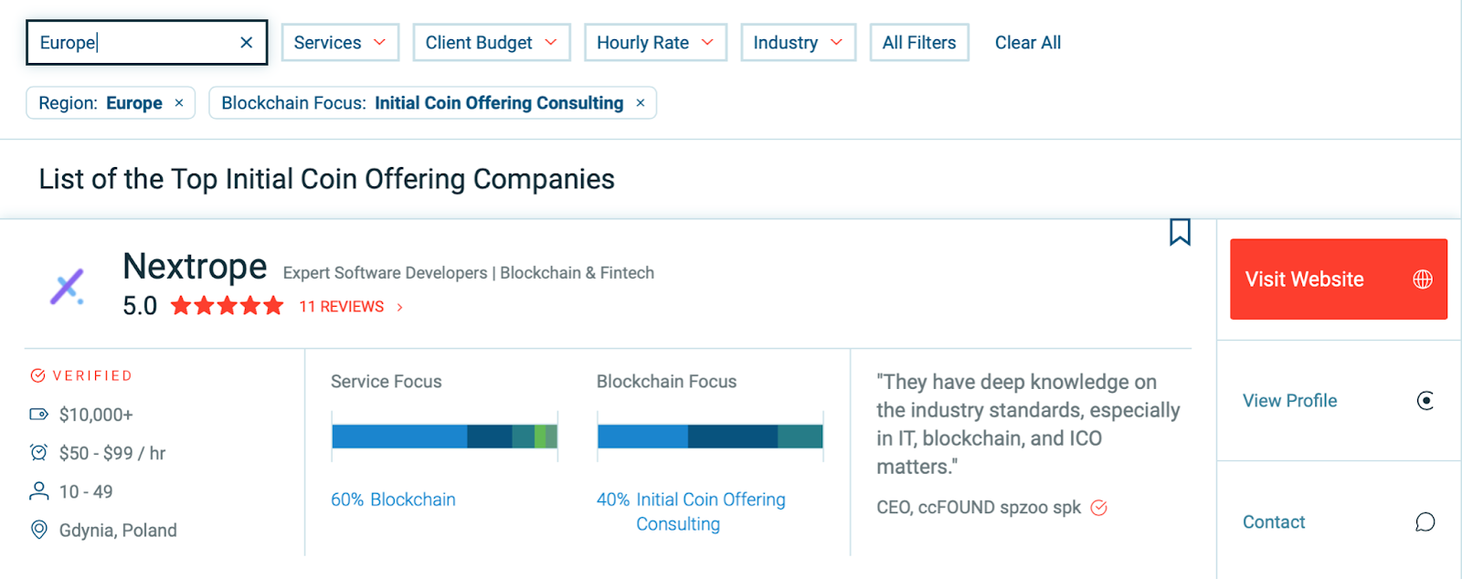
Task: Select the green Service Focus bar segment
Action: coord(540,437)
